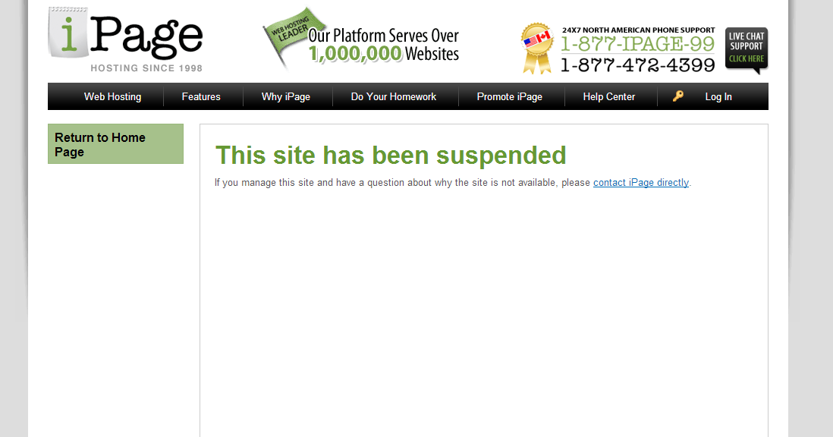Click the gold ribbon award badge
Image resolution: width=833 pixels, height=437 pixels.
click(x=538, y=49)
